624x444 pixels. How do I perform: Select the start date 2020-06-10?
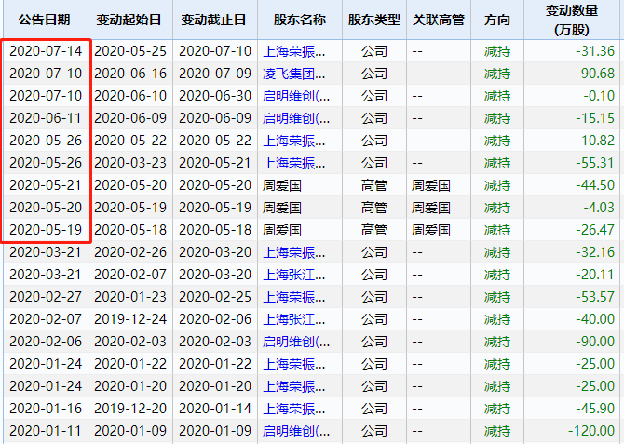click(x=130, y=96)
